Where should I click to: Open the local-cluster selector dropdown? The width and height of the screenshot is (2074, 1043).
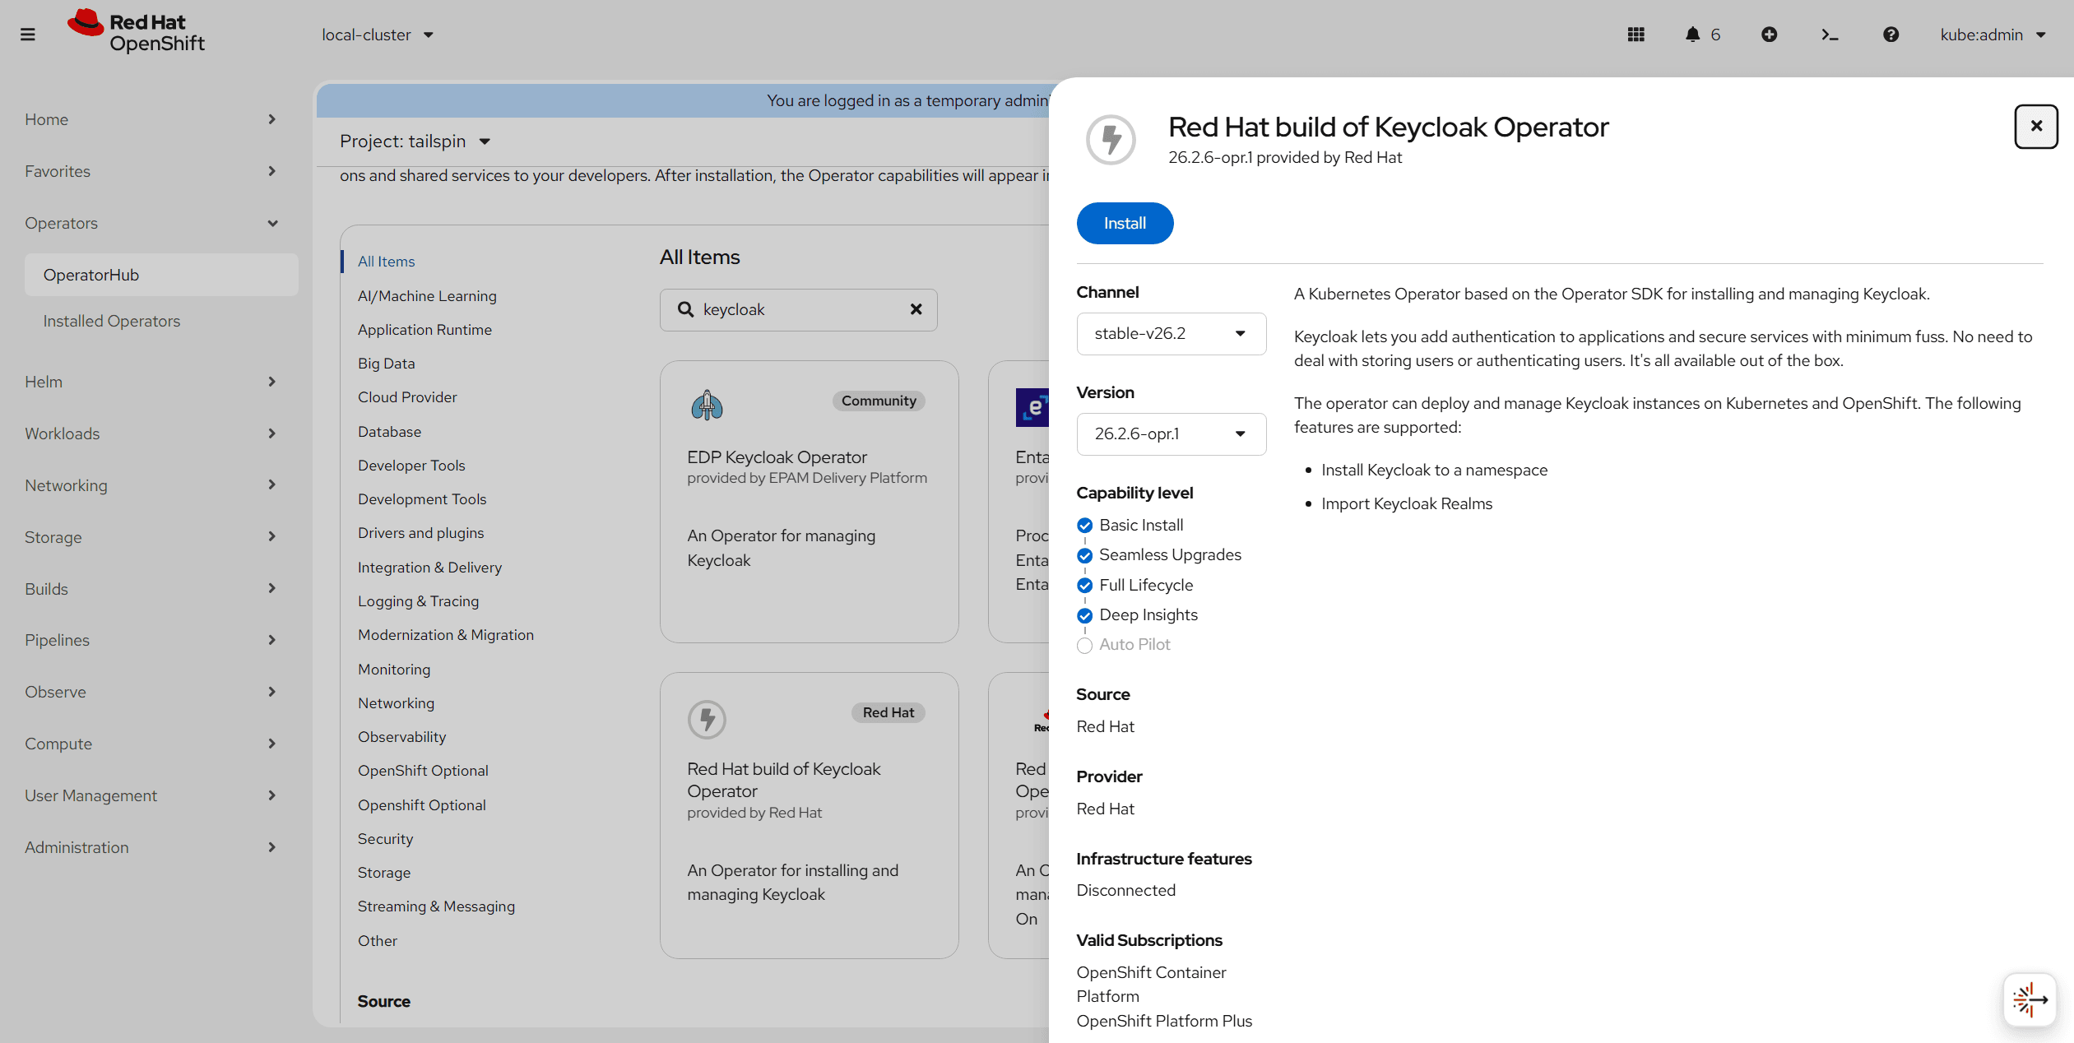point(377,35)
